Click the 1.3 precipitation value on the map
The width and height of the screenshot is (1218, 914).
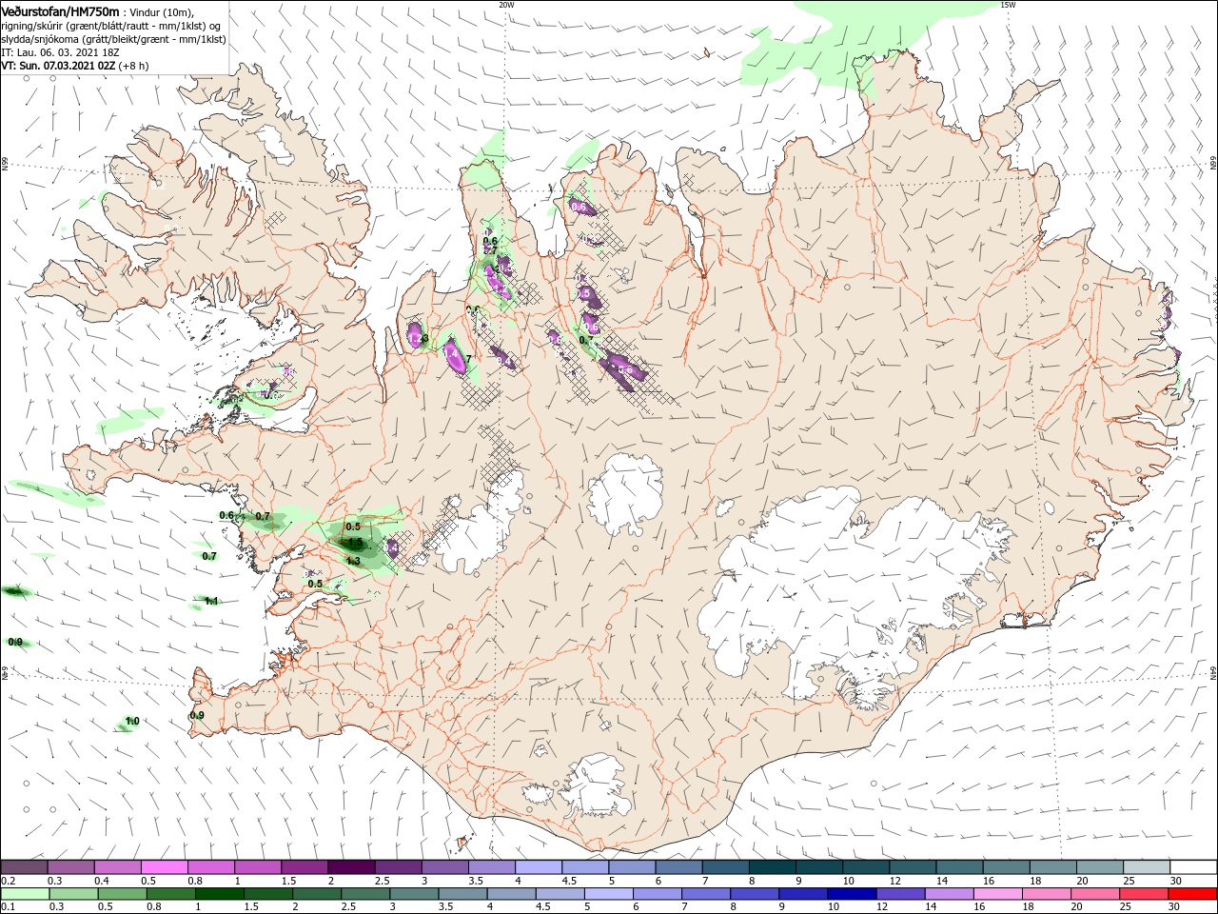tap(353, 561)
